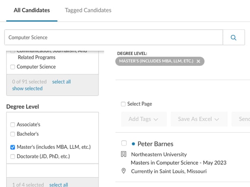
Task: Tick the Bachelor's degree checkbox
Action: (x=13, y=134)
